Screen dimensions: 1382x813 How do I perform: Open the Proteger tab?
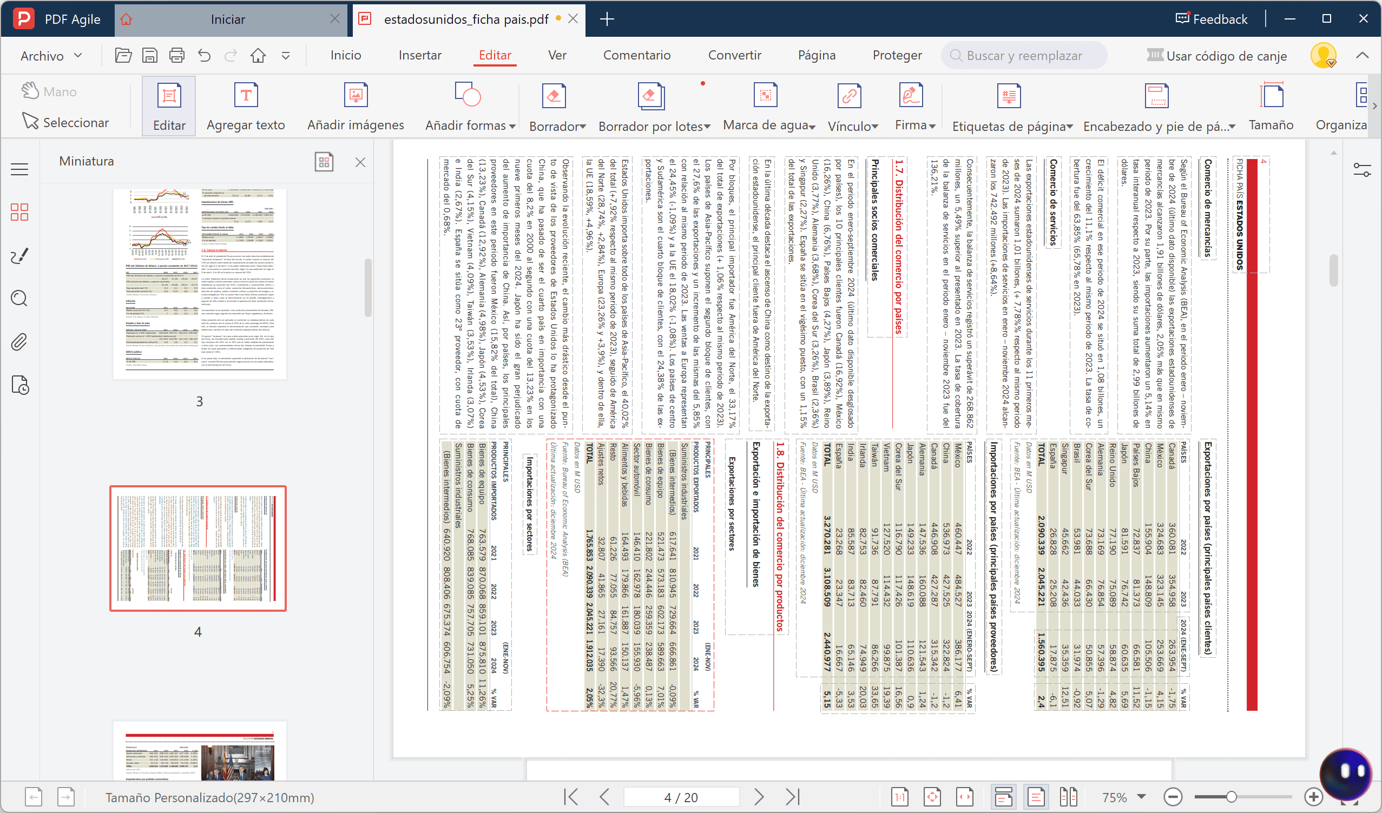pos(897,55)
